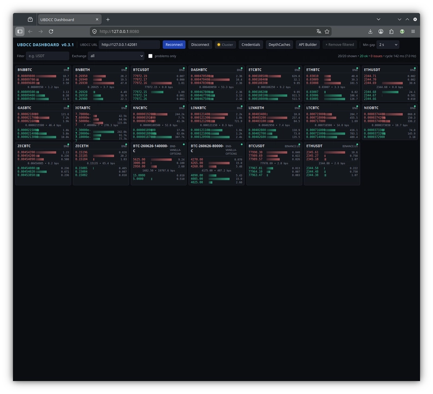
Task: Click the UBDCC DASHBOARD v0.3.1 title
Action: (x=45, y=44)
